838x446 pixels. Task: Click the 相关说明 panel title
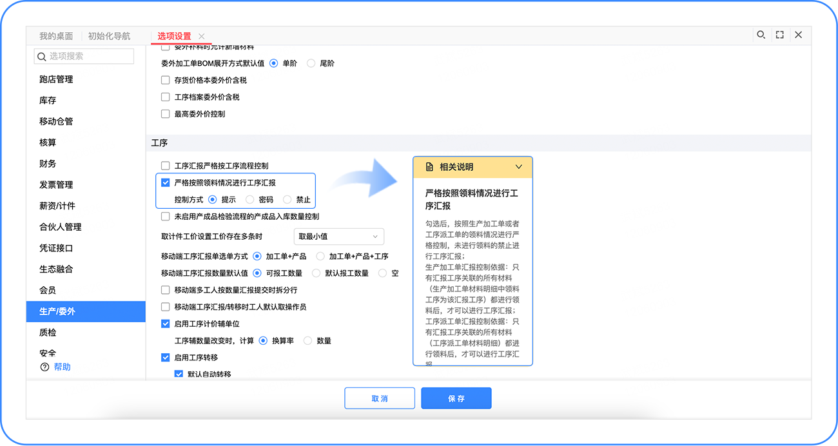(456, 167)
